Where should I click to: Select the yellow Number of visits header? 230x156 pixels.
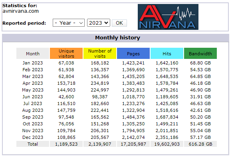100,53
